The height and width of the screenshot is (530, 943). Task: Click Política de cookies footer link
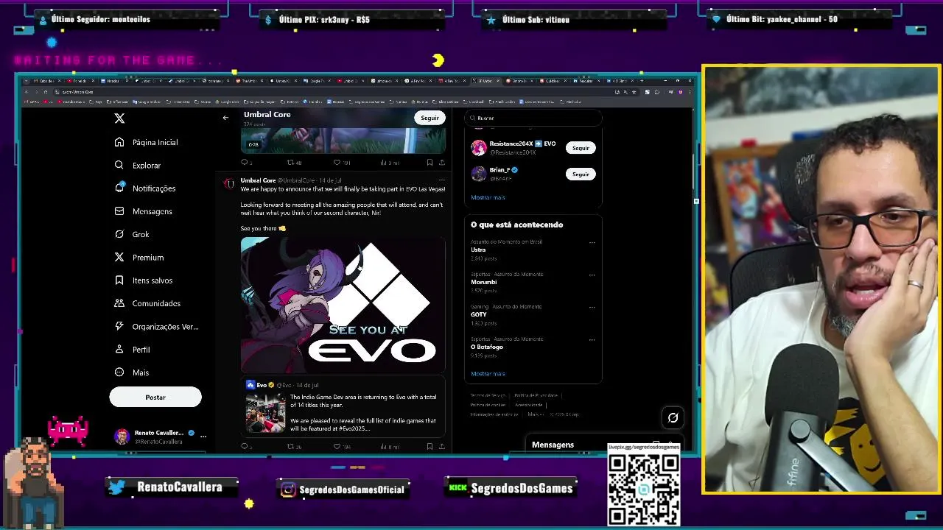coord(488,405)
